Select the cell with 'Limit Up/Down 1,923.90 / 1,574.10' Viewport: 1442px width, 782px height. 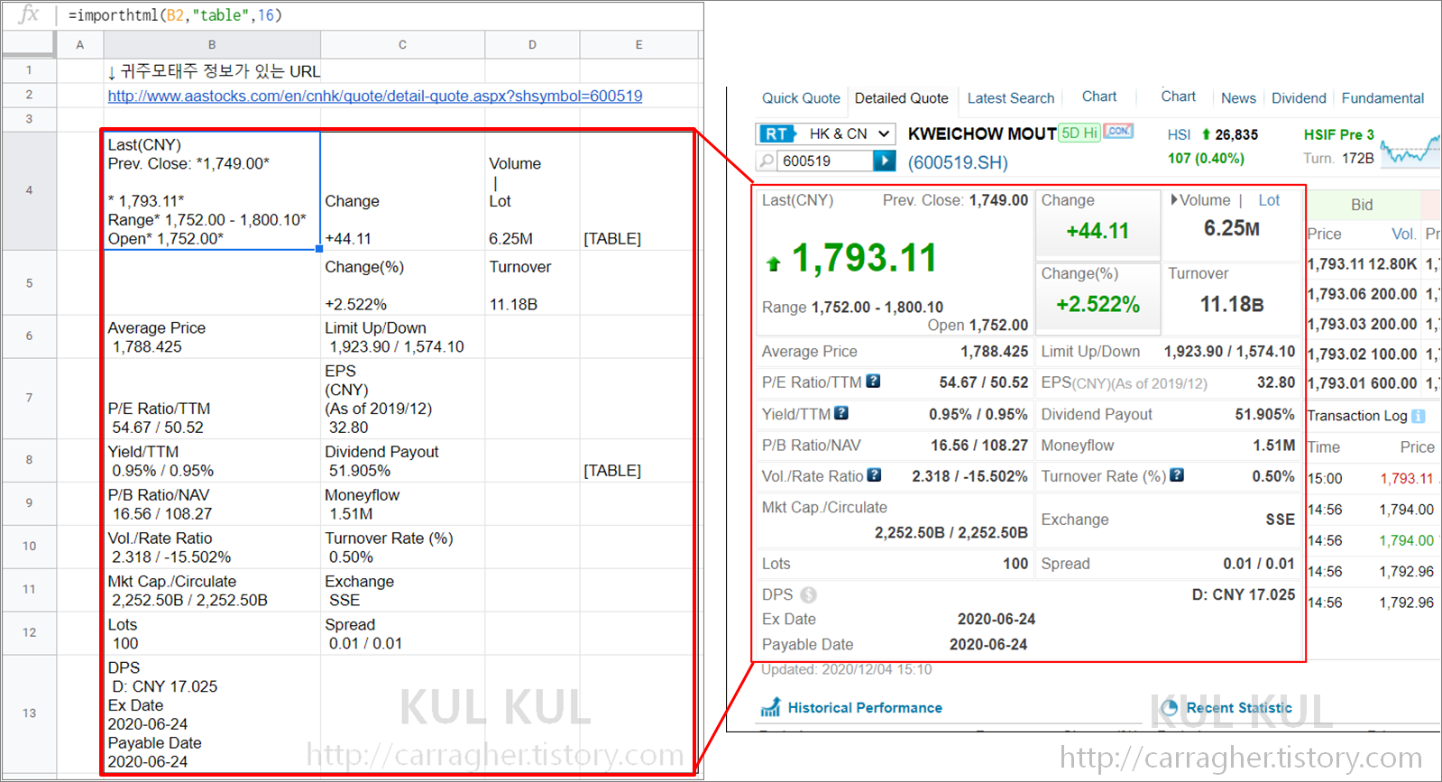[x=402, y=336]
